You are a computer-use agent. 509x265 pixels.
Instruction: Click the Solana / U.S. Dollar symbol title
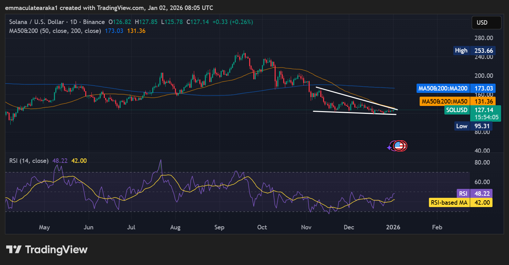click(36, 22)
